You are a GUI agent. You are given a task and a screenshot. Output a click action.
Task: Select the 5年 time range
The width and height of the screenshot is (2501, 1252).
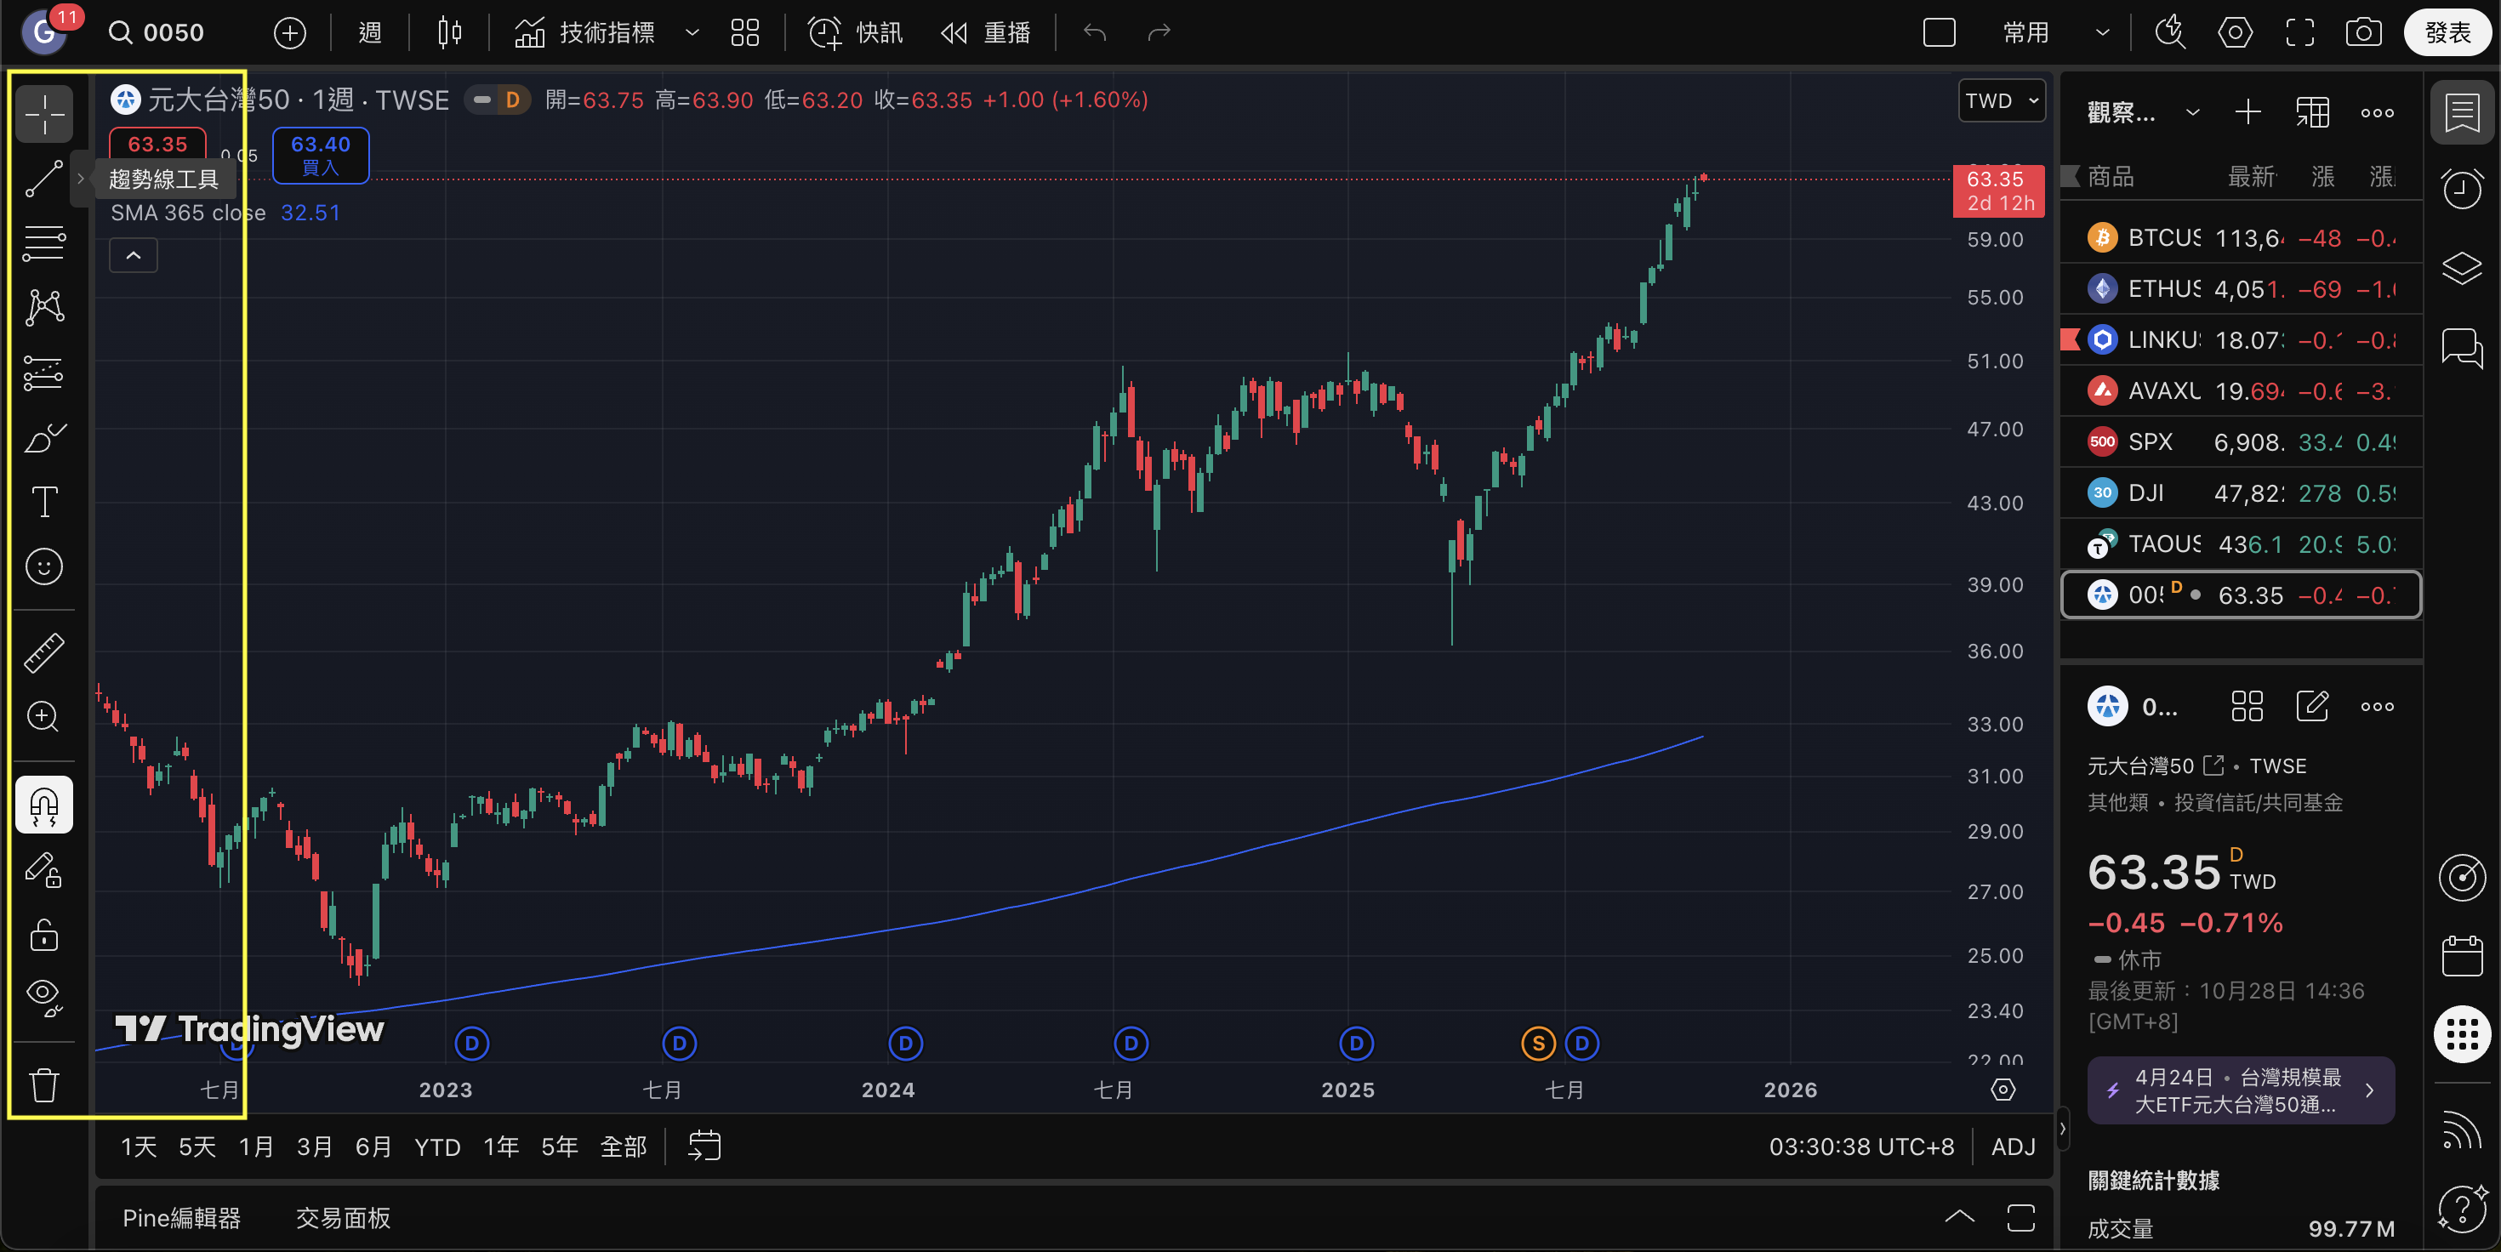(x=559, y=1147)
